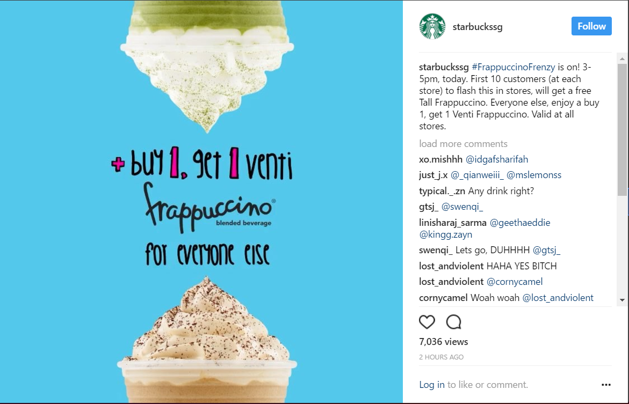The width and height of the screenshot is (629, 404).
Task: Open the @swenqi_ mention link
Action: tap(462, 207)
